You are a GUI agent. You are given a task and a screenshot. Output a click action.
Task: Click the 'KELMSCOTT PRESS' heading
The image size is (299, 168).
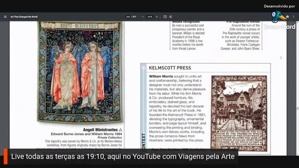tap(170, 68)
